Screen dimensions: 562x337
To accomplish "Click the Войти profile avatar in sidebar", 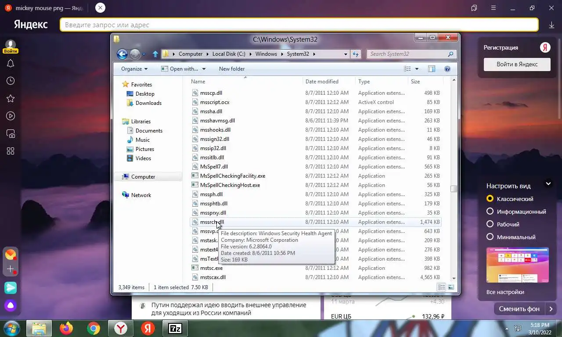I will coord(11,47).
